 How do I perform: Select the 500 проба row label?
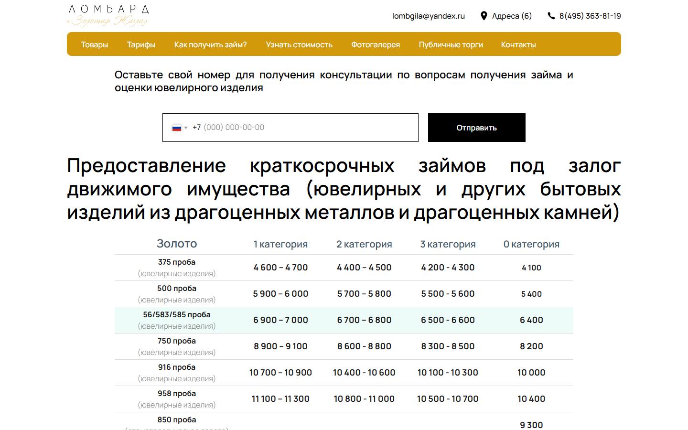(177, 288)
